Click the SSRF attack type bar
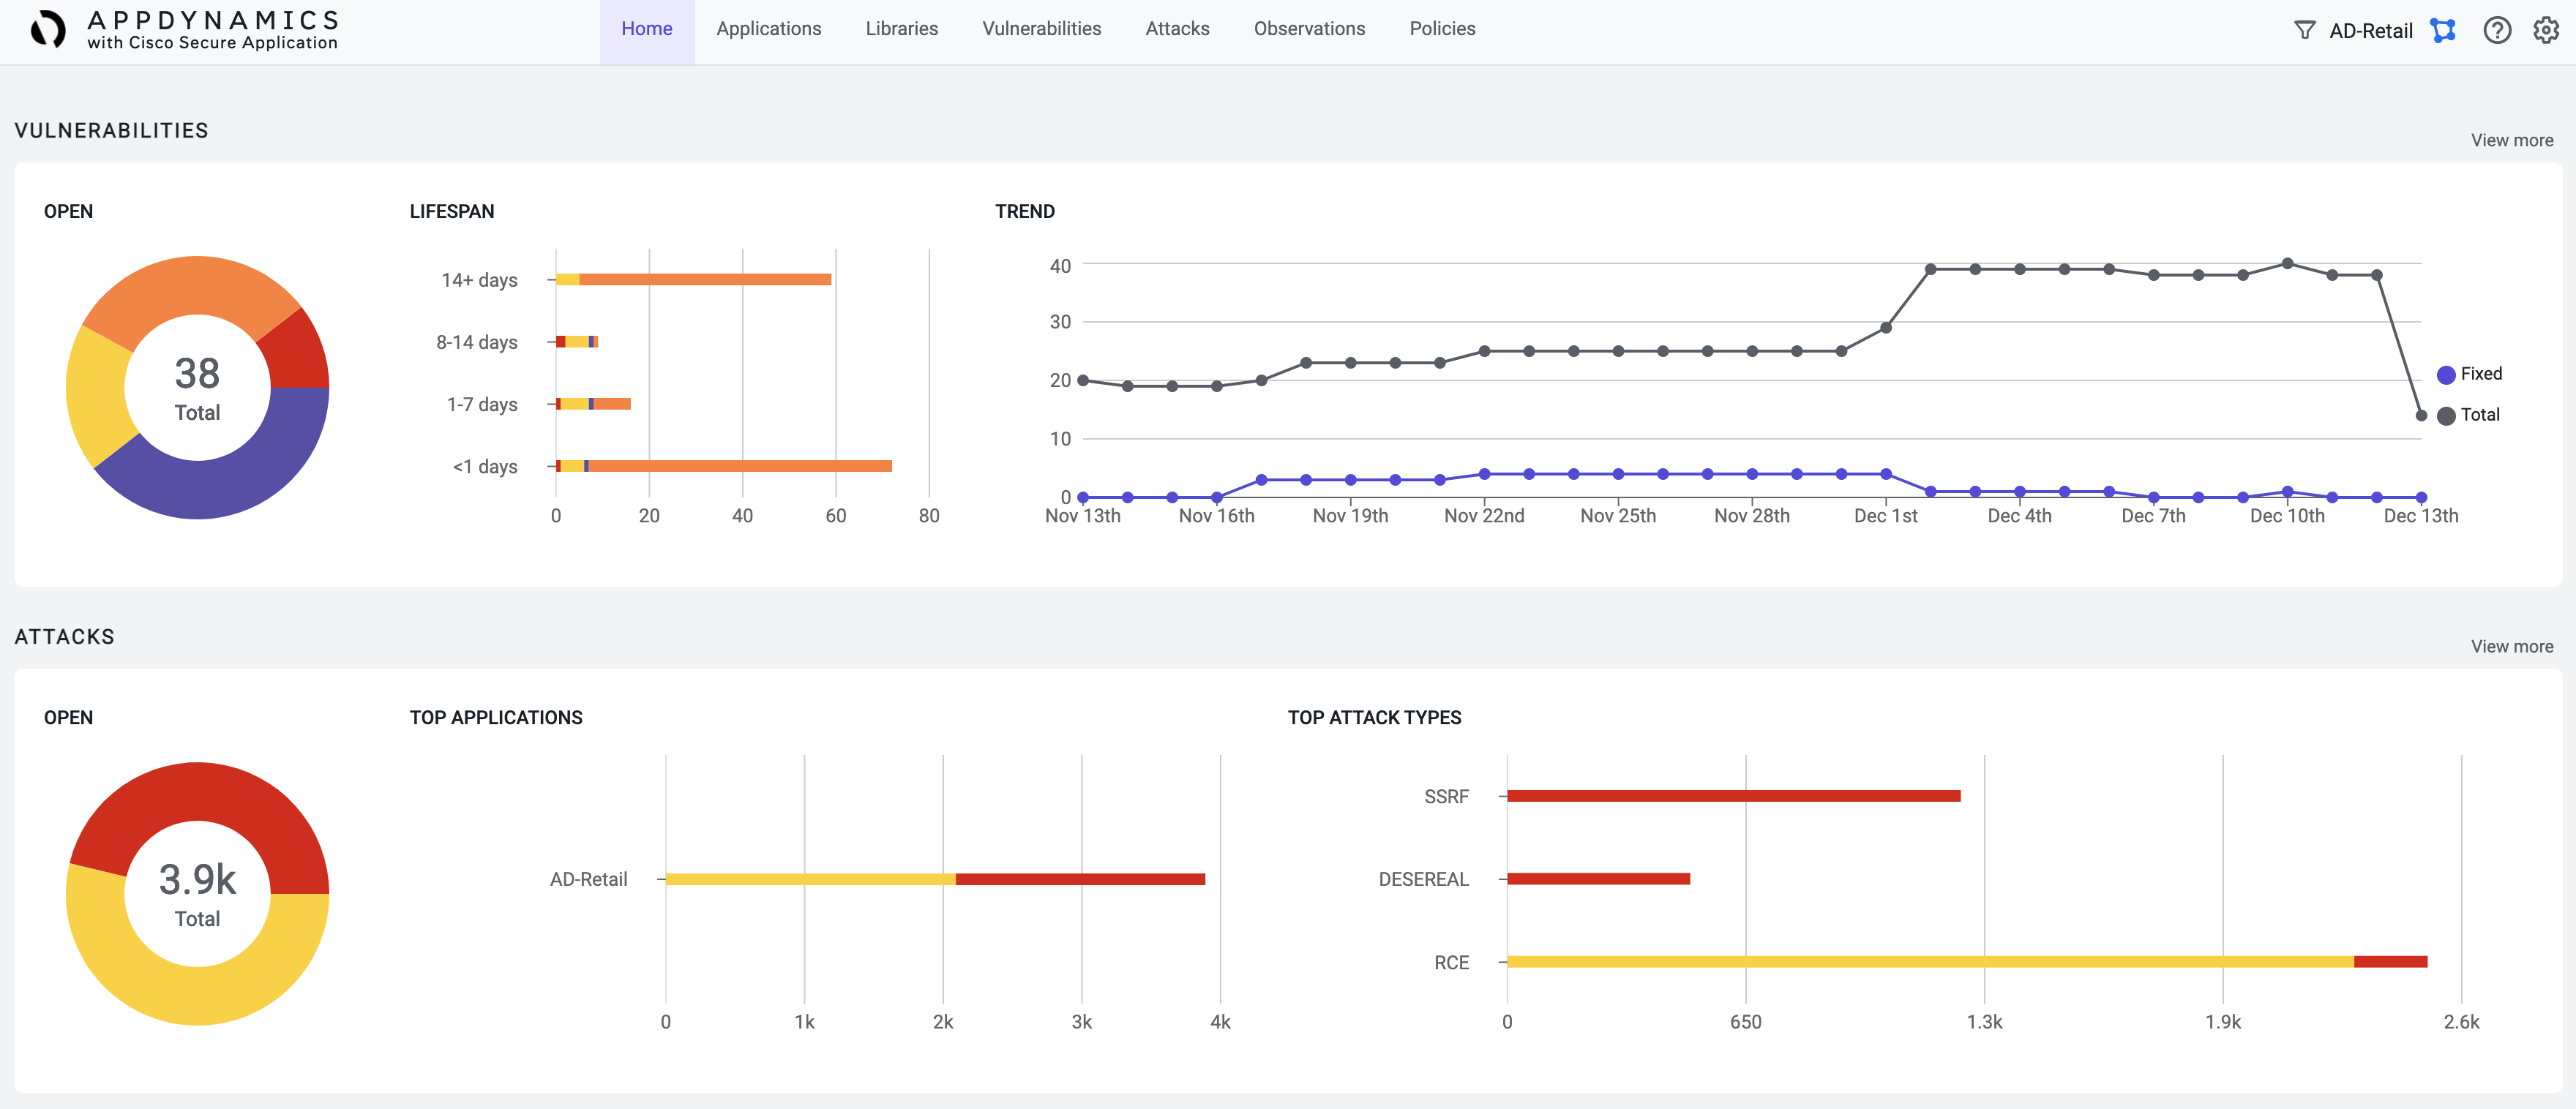 click(1732, 796)
